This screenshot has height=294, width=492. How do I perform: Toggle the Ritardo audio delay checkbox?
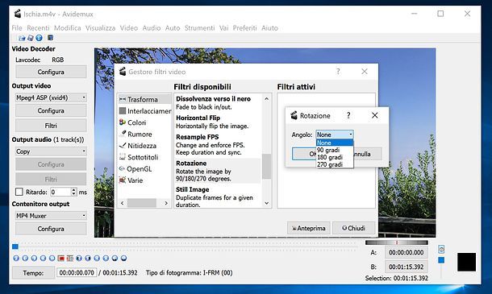click(x=19, y=192)
